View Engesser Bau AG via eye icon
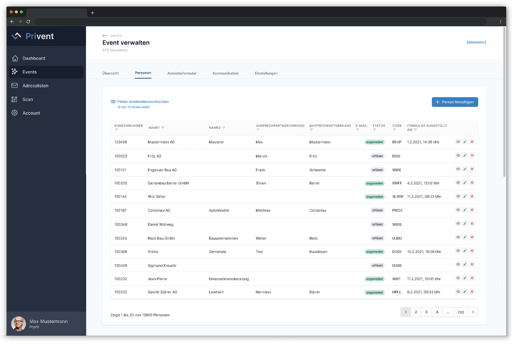Screen dimensions: 517x348 coord(458,169)
